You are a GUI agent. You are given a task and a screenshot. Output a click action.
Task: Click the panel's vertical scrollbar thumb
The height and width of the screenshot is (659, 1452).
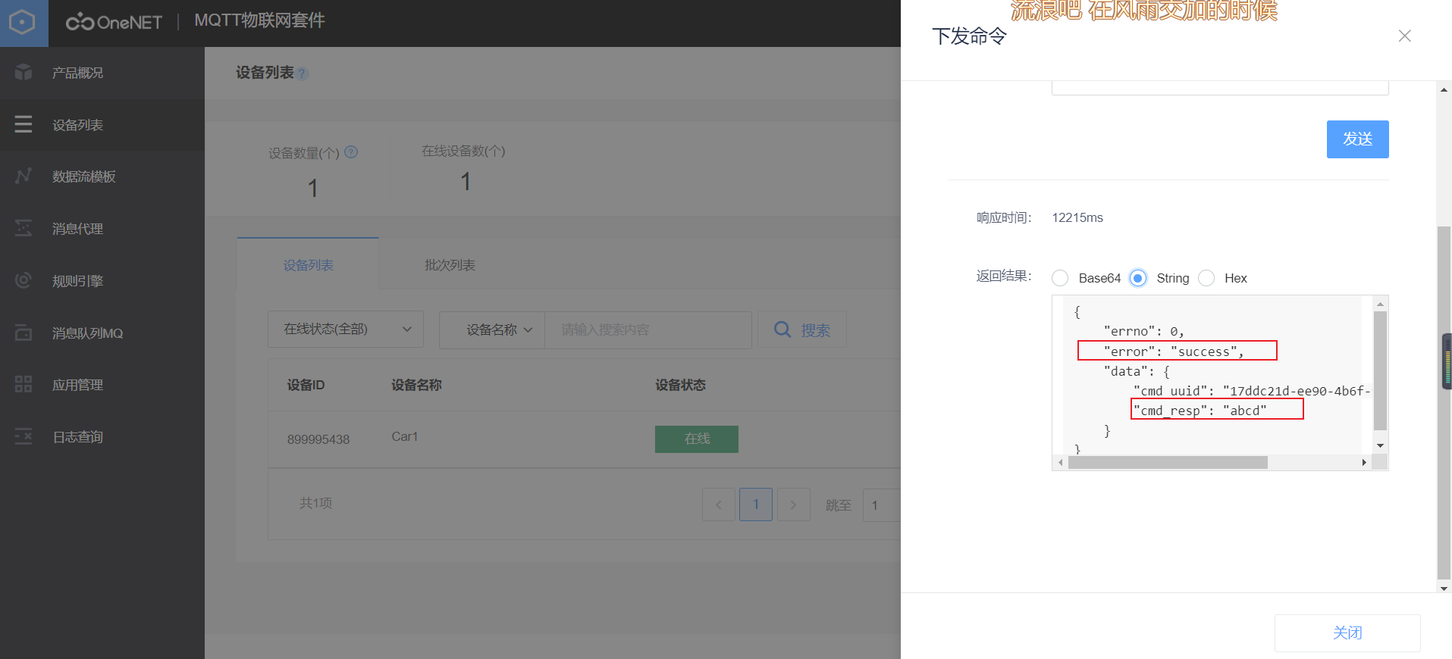pyautogui.click(x=1444, y=401)
